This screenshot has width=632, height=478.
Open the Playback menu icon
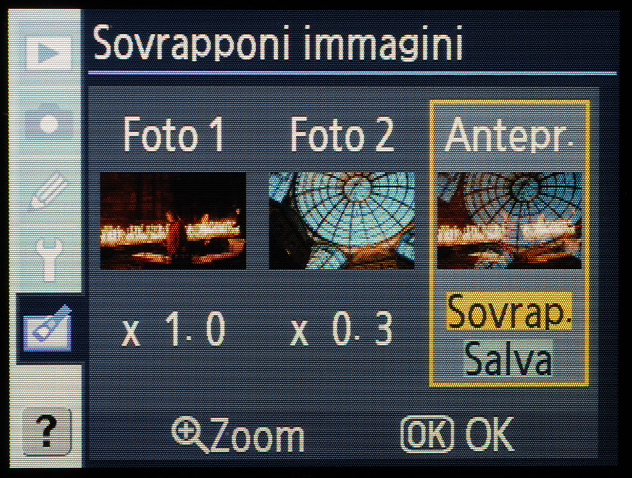[x=49, y=52]
